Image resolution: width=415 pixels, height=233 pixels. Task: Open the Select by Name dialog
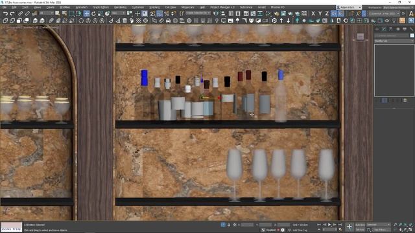pyautogui.click(x=64, y=14)
